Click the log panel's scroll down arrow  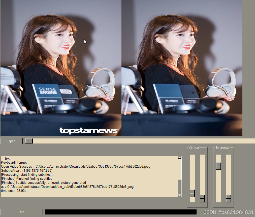(180, 195)
